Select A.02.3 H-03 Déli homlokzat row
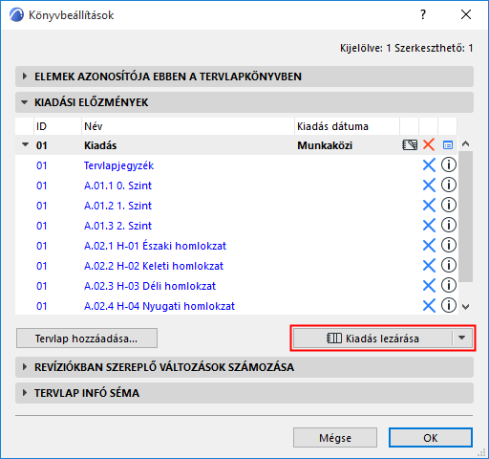 click(236, 286)
